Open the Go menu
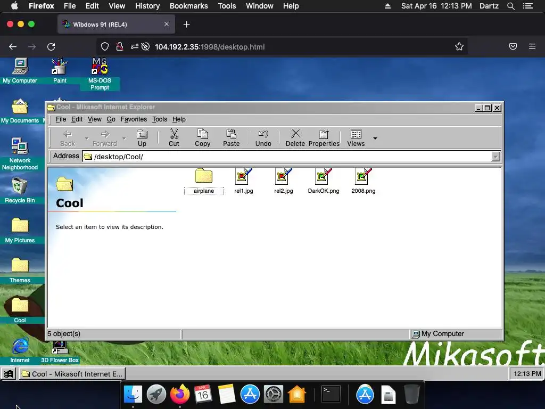Viewport: 545px width, 409px height. tap(111, 119)
